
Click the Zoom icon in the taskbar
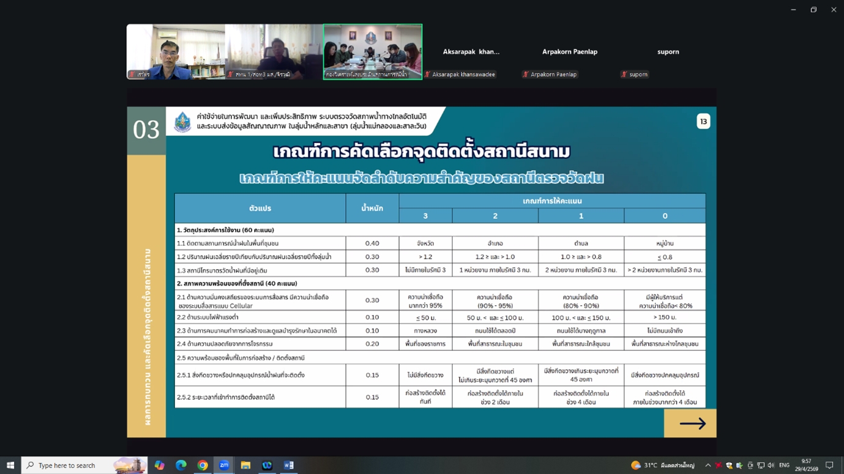(x=224, y=465)
